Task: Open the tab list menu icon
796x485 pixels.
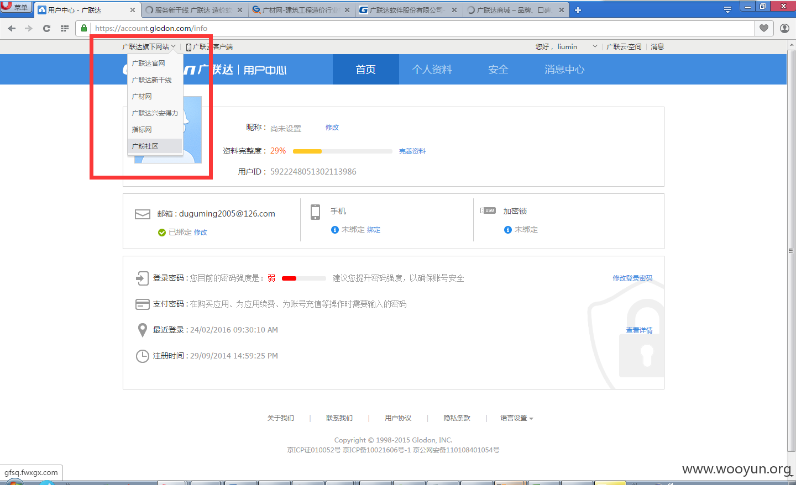Action: [727, 10]
